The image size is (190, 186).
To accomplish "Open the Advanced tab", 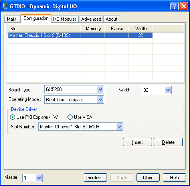I will pyautogui.click(x=91, y=19).
